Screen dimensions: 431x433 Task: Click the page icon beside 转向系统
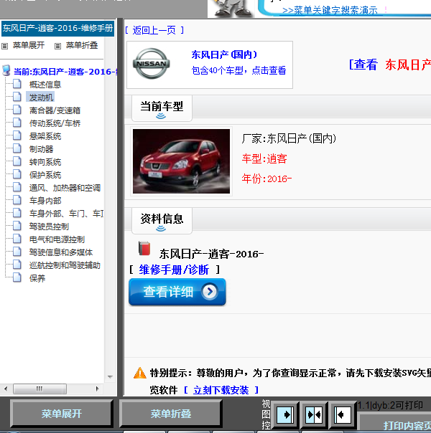click(x=17, y=161)
